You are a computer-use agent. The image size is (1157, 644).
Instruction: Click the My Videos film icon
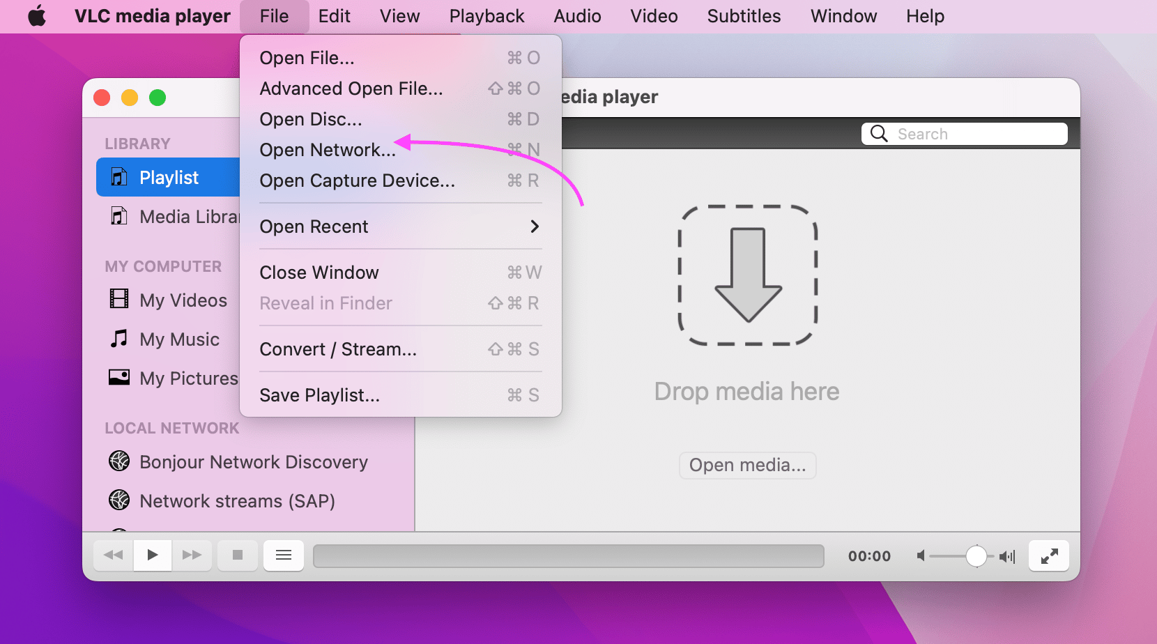tap(119, 299)
